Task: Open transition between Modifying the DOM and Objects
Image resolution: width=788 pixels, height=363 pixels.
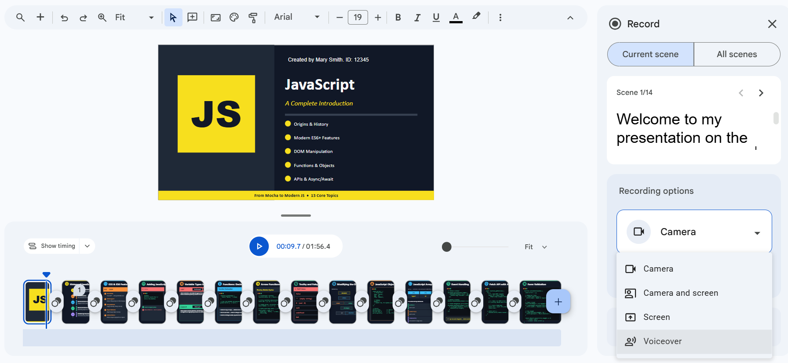Action: click(x=361, y=302)
